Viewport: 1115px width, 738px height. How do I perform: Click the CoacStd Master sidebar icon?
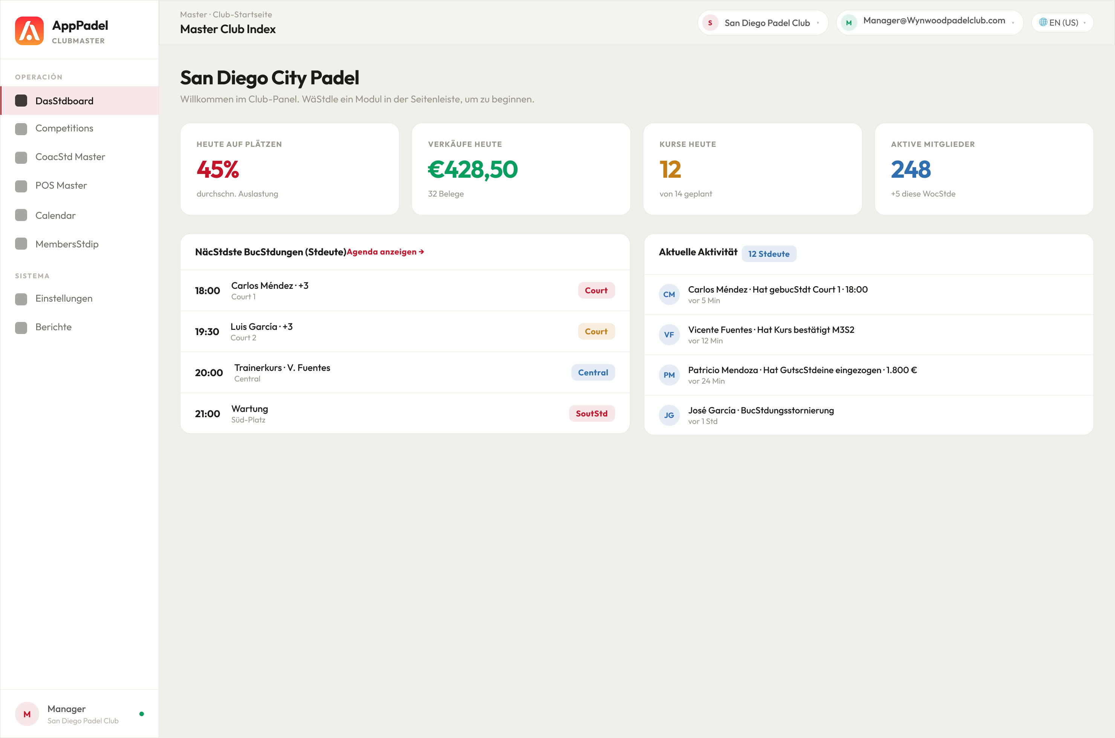click(21, 157)
